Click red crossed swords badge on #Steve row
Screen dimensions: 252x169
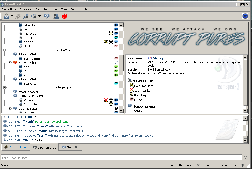coord(106,100)
